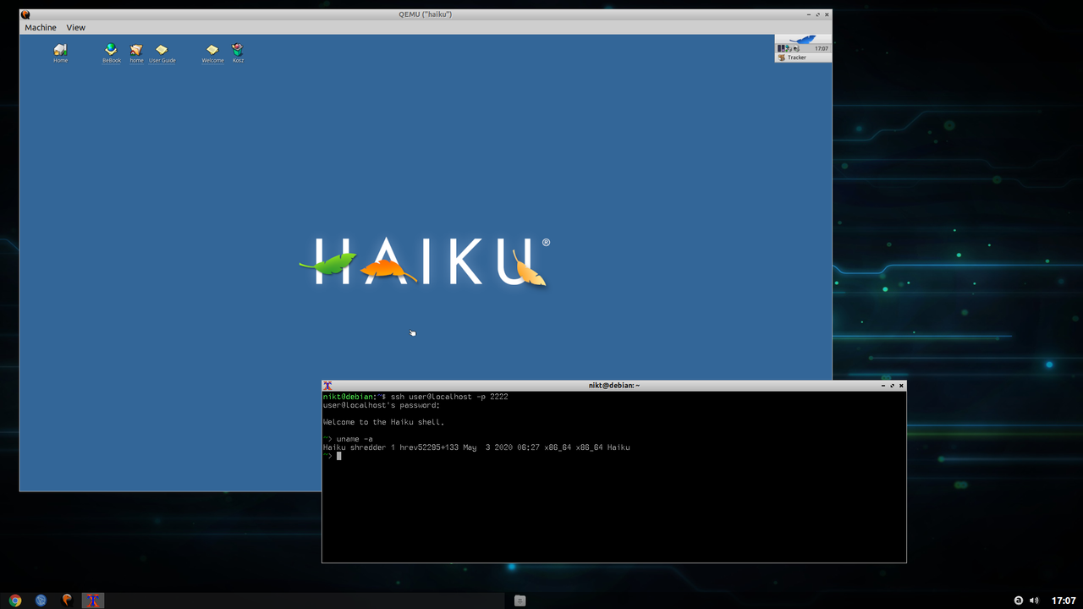The image size is (1083, 609).
Task: Launch Chrome from the taskbar
Action: point(15,601)
